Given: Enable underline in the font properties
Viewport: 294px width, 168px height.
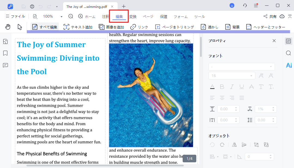Looking at the screenshot, I should 241,86.
